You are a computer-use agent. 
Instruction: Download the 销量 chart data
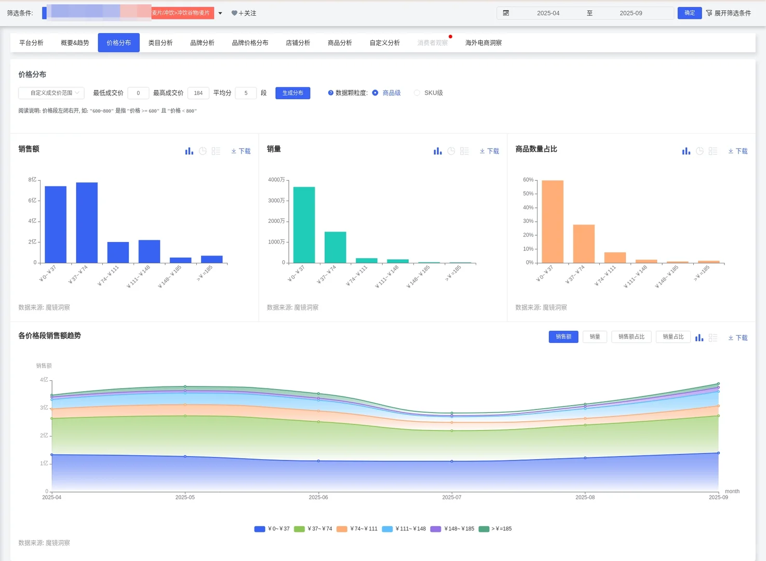(489, 151)
